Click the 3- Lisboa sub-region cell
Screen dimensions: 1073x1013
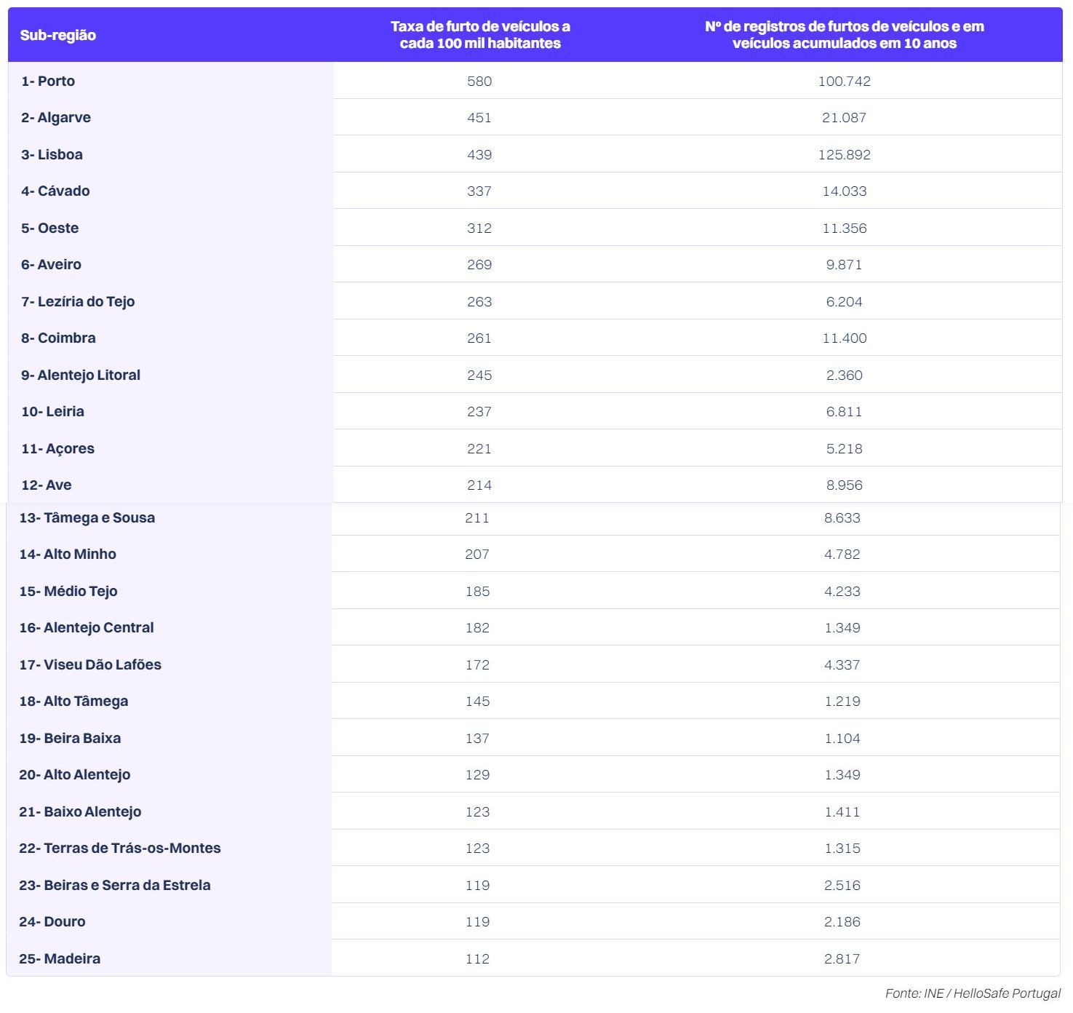tap(52, 154)
